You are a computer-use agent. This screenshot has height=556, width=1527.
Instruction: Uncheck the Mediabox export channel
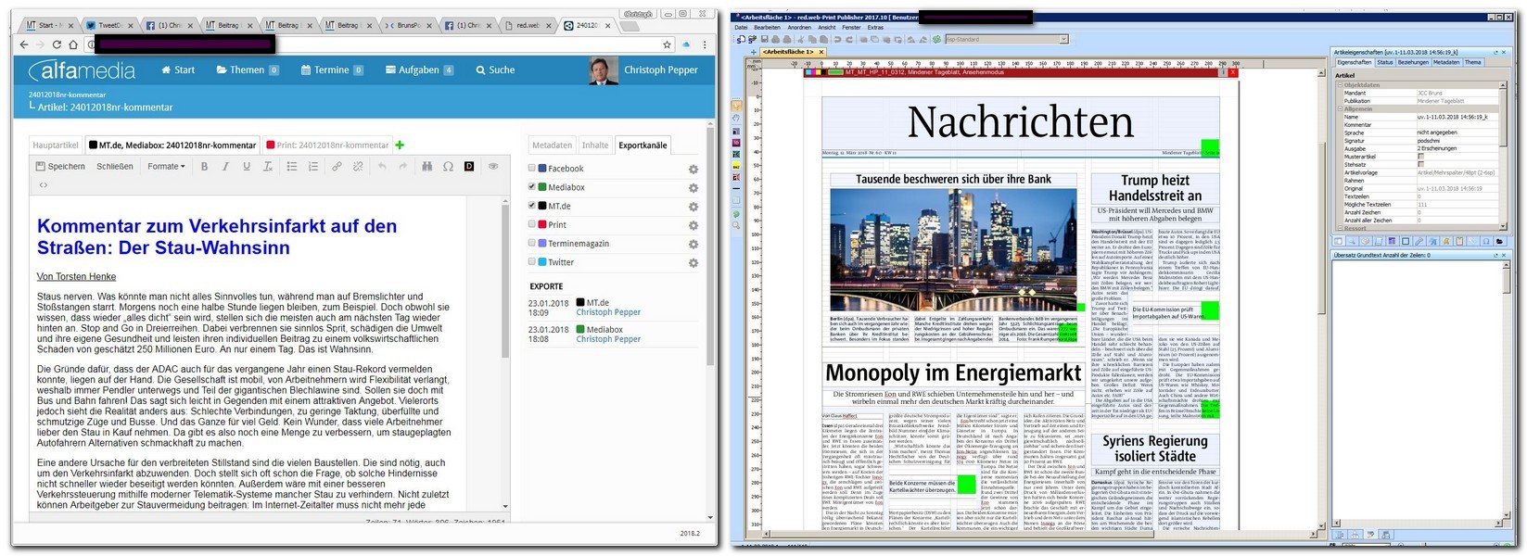(x=532, y=186)
